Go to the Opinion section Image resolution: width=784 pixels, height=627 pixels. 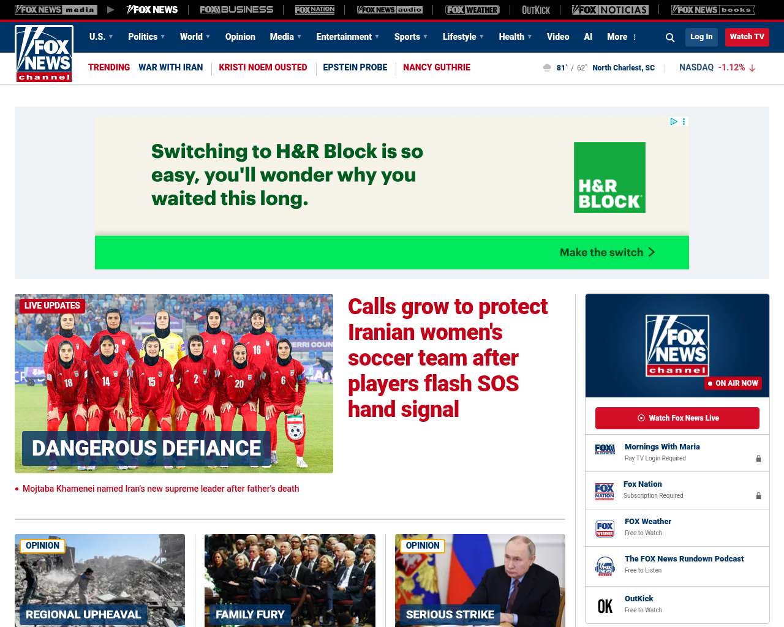pos(240,37)
